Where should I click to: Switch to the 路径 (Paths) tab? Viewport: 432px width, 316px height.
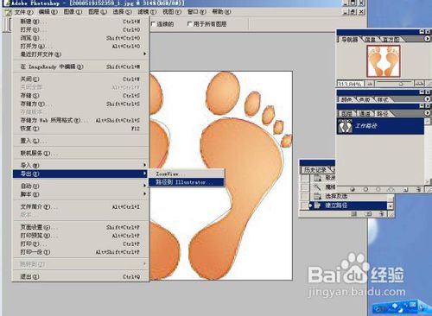(x=383, y=114)
